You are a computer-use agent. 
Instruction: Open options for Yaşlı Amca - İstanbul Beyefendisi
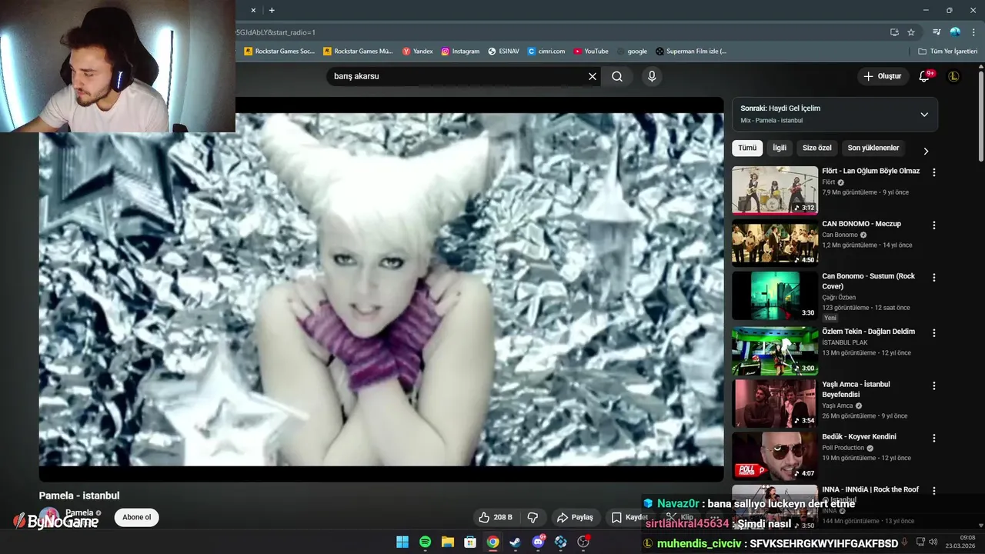tap(934, 385)
